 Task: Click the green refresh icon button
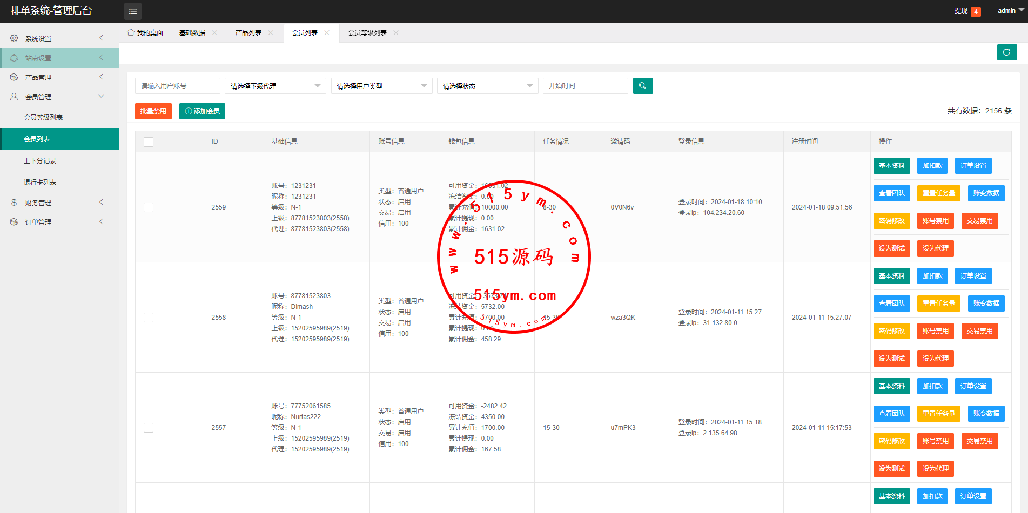pos(1006,52)
